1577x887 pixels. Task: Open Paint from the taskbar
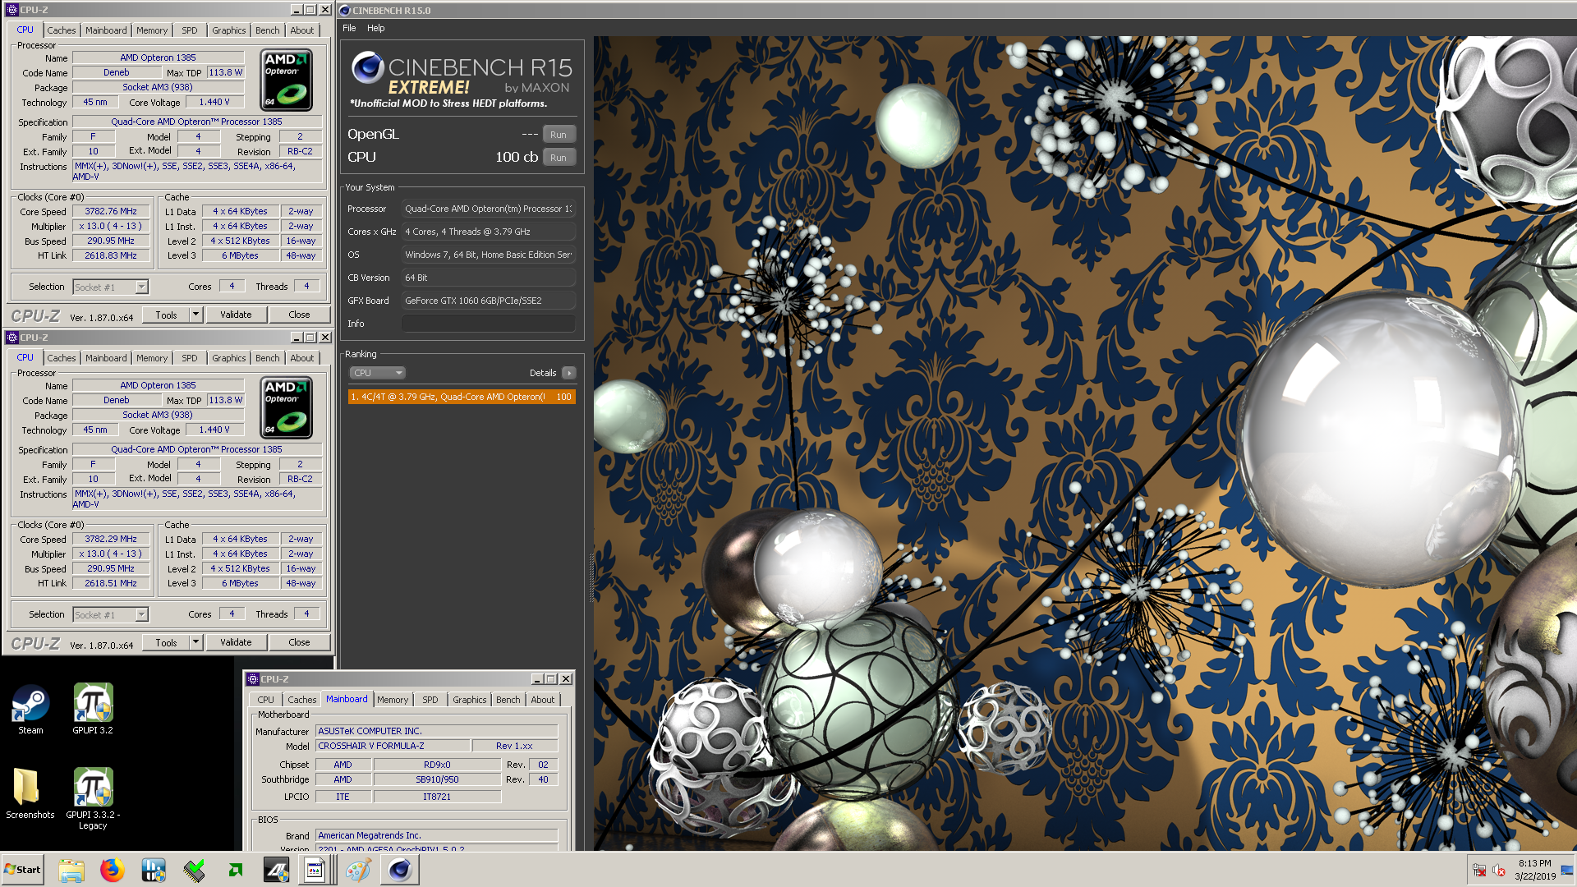358,870
